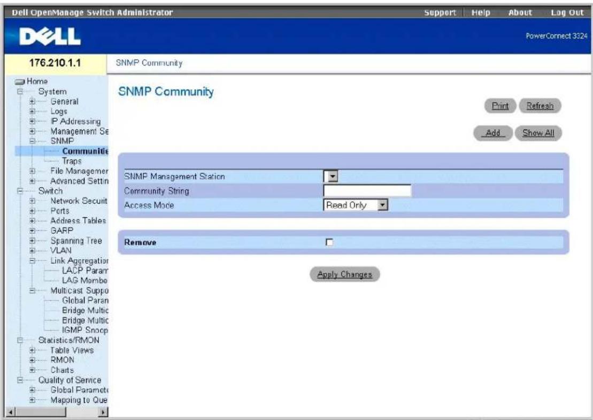Open LACP Parameters tree item
The height and width of the screenshot is (420, 593).
point(85,271)
